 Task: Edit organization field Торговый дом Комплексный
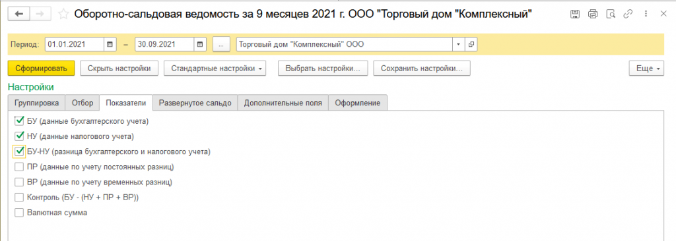click(344, 44)
